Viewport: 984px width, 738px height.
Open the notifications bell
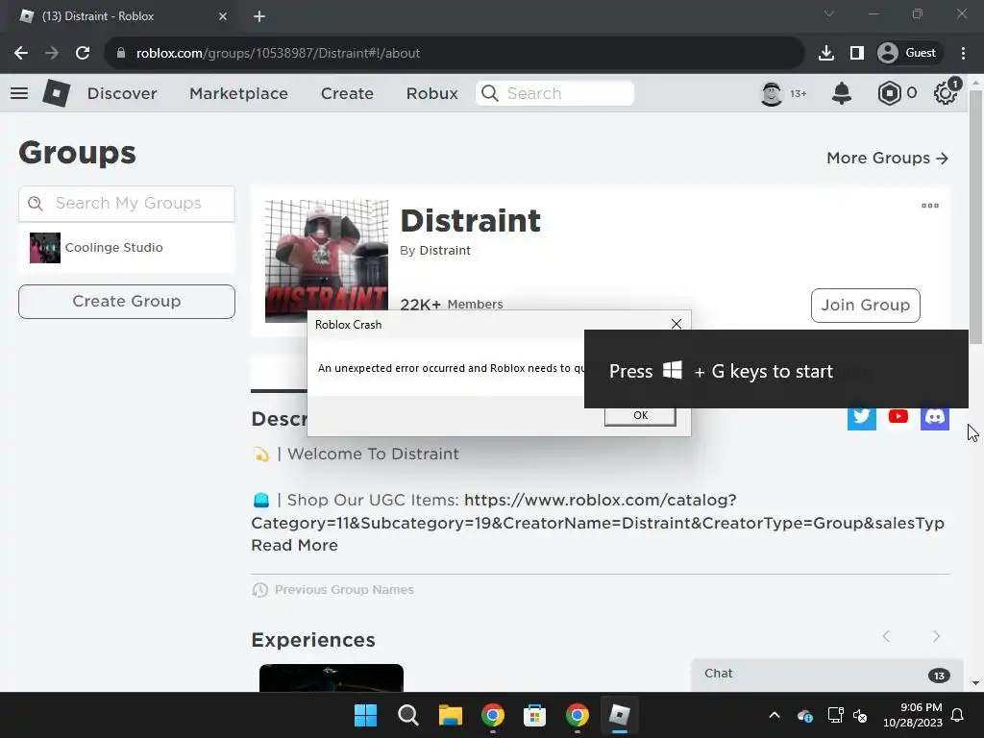pyautogui.click(x=842, y=93)
